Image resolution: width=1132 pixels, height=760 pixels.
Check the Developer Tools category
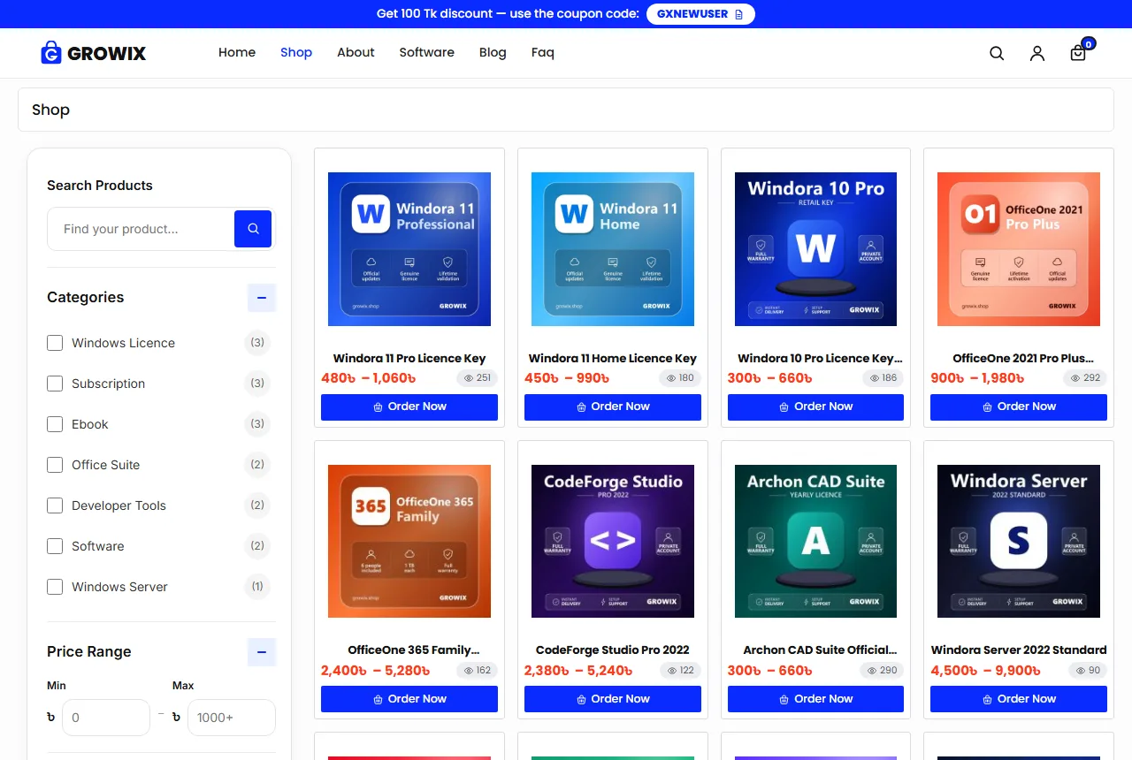click(x=55, y=505)
